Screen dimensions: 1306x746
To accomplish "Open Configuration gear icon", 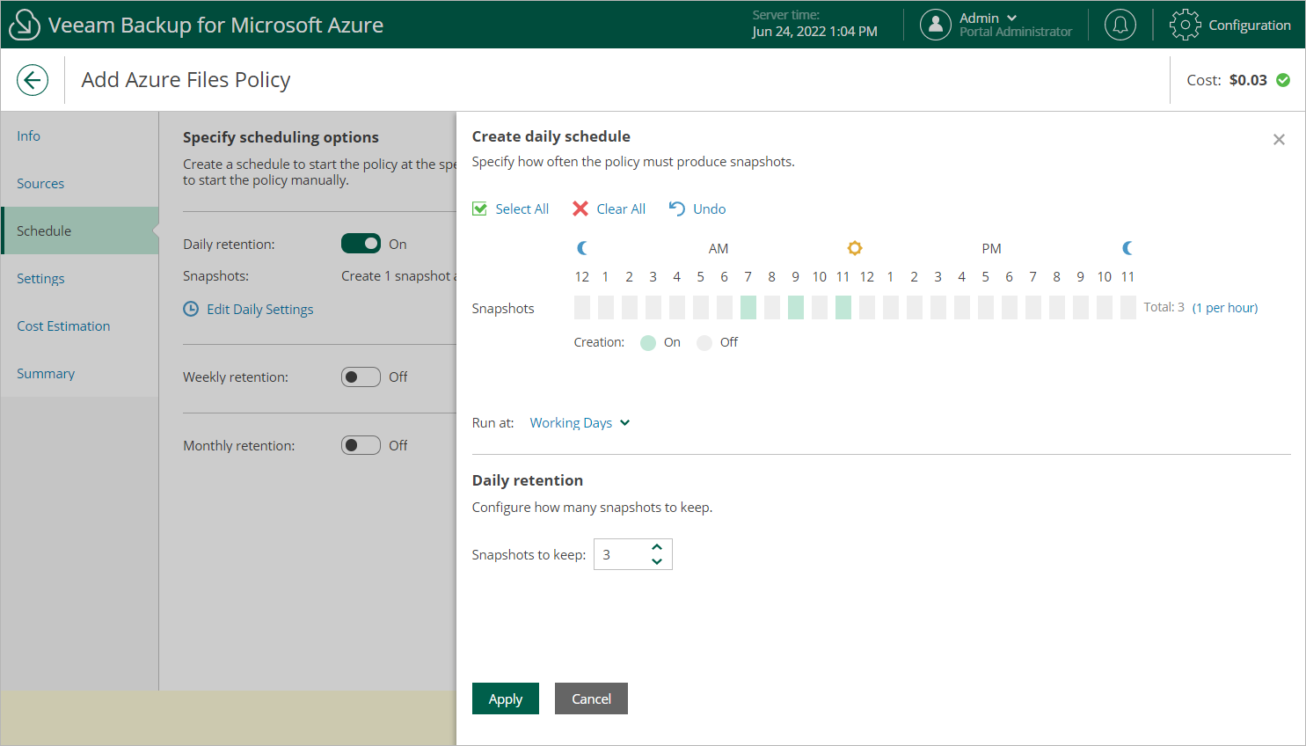I will (1185, 25).
